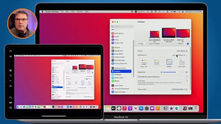Open the System Settings menu

52,12
